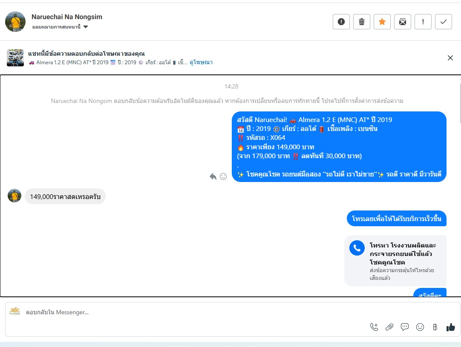Image resolution: width=461 pixels, height=347 pixels.
Task: Dismiss the ad reply banner
Action: pos(450,58)
